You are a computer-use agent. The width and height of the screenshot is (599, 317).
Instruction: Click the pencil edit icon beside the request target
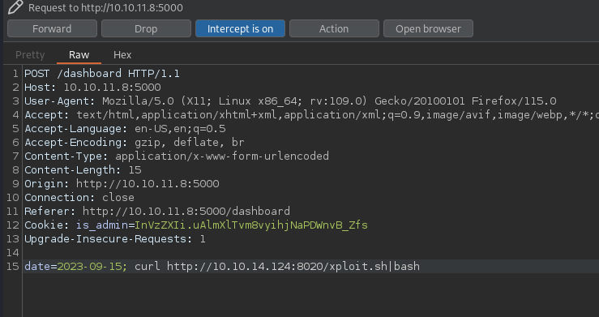click(15, 7)
